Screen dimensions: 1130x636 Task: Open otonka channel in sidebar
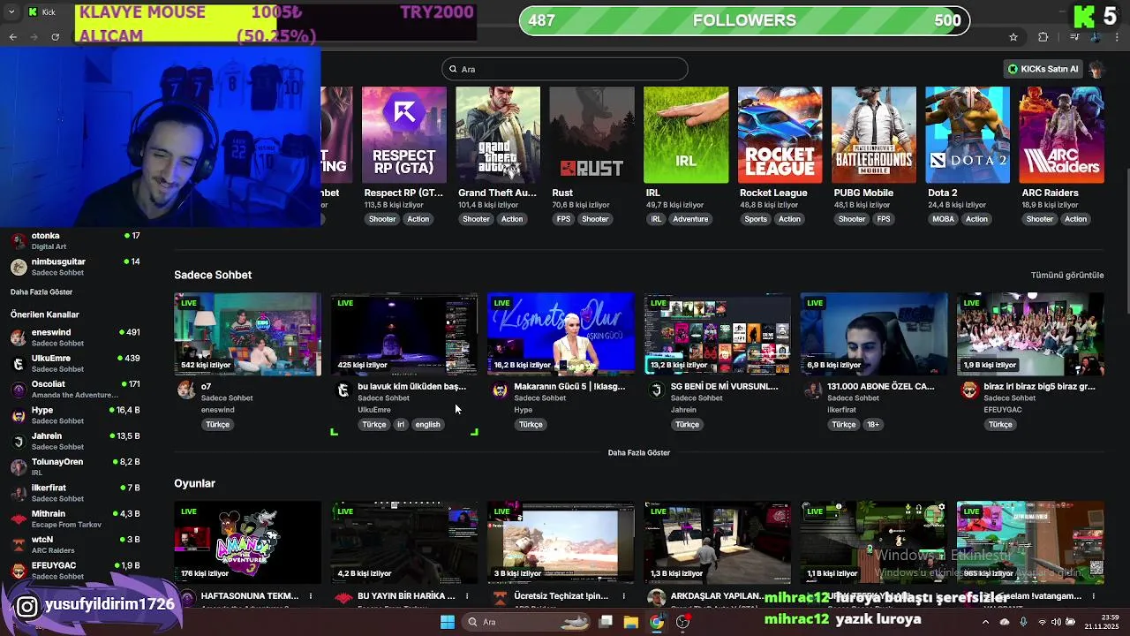pos(75,240)
